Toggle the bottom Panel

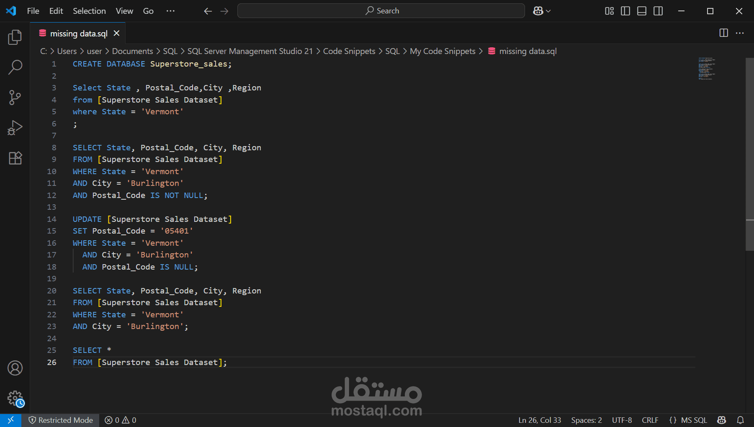tap(642, 11)
